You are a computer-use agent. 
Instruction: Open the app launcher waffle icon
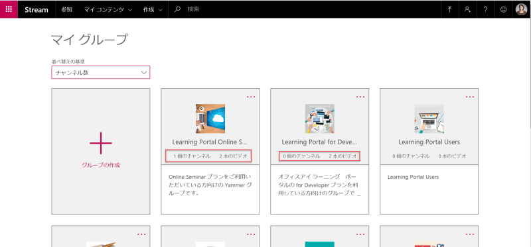pos(9,9)
